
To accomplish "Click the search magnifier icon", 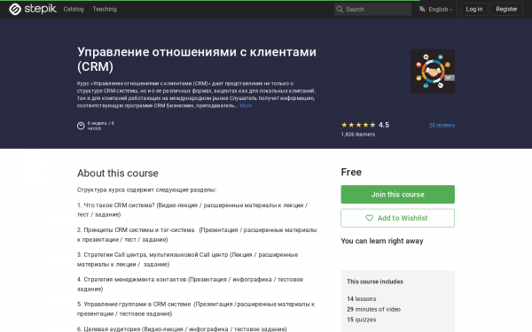I will point(340,9).
